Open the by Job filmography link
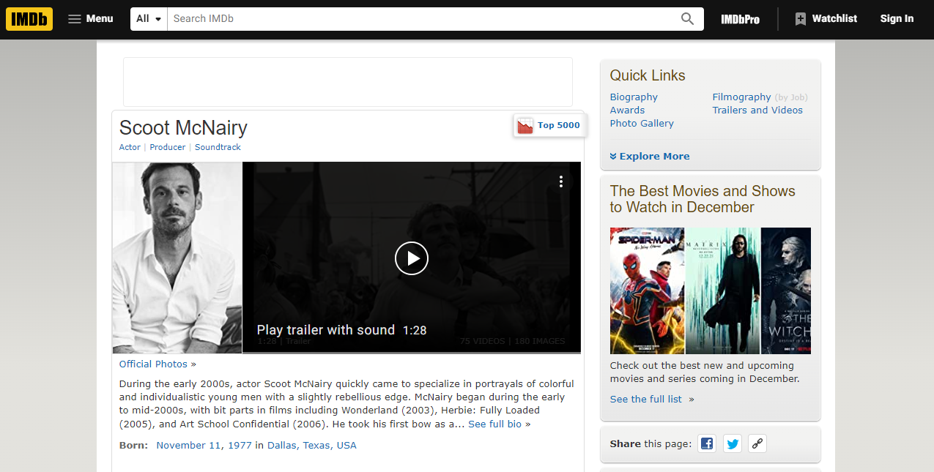Screen dimensions: 934x472 coord(791,97)
